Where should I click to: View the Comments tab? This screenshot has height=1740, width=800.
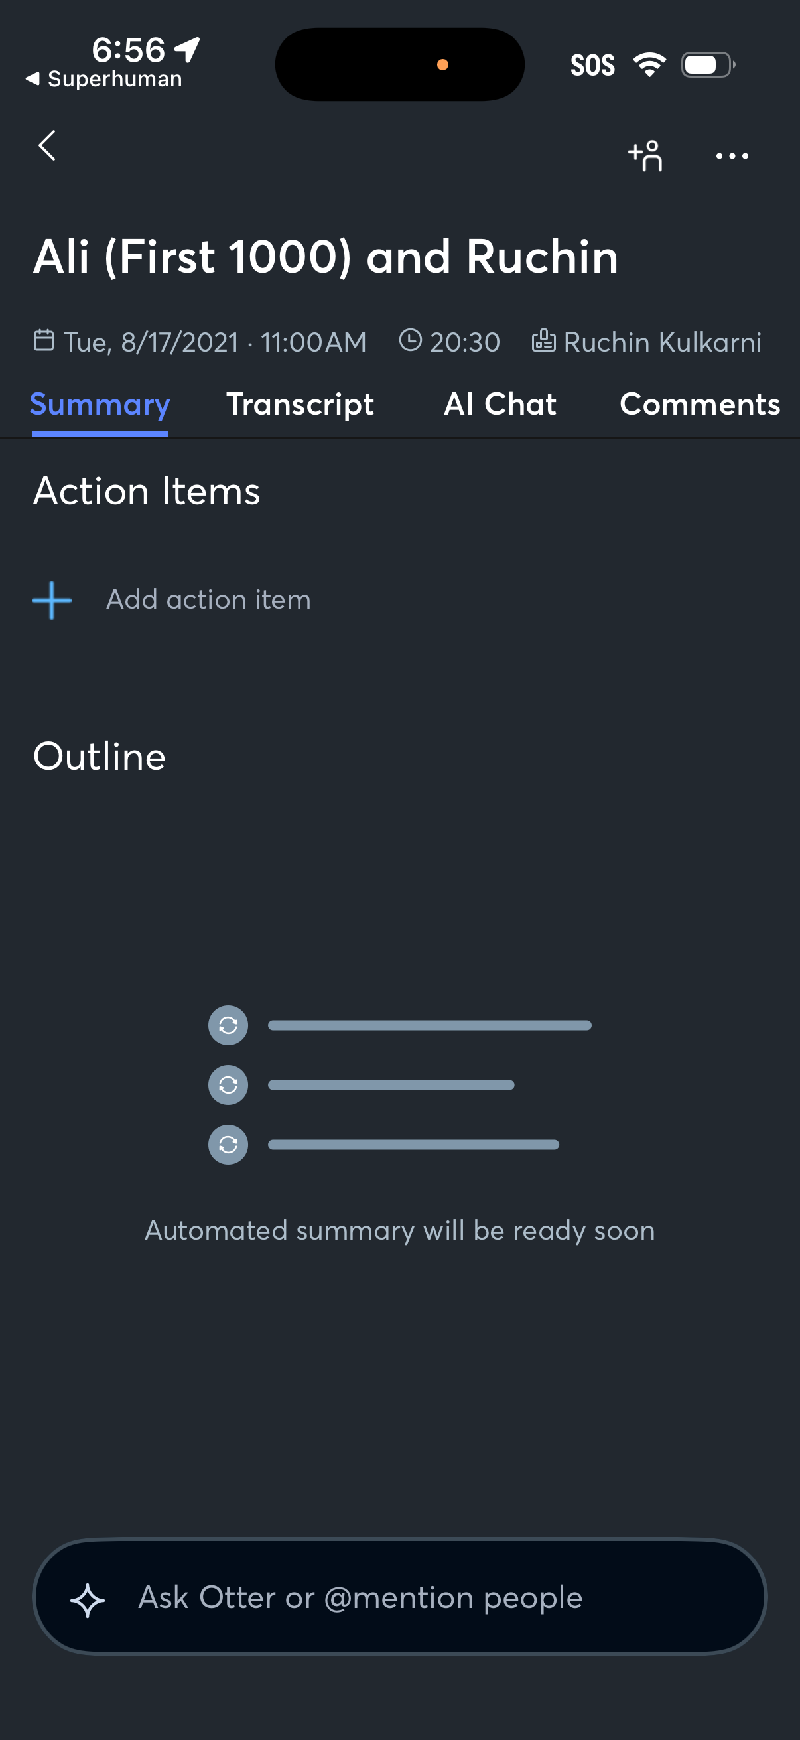pyautogui.click(x=700, y=404)
